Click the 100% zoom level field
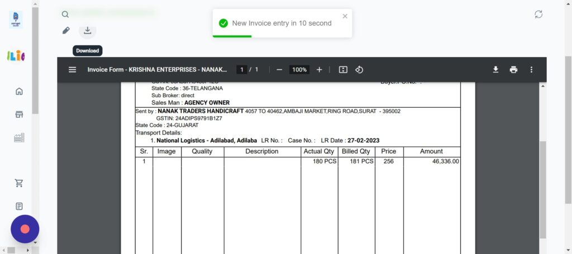 coord(299,70)
